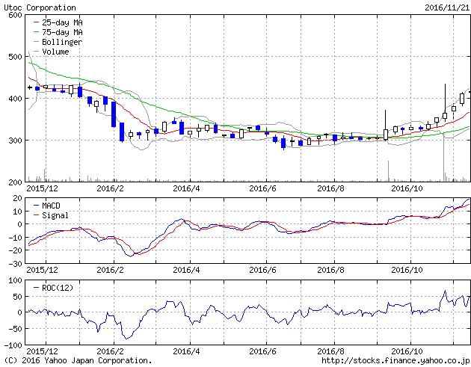The image size is (471, 367).
Task: Toggle the 75-day MA legend entry
Action: point(62,33)
